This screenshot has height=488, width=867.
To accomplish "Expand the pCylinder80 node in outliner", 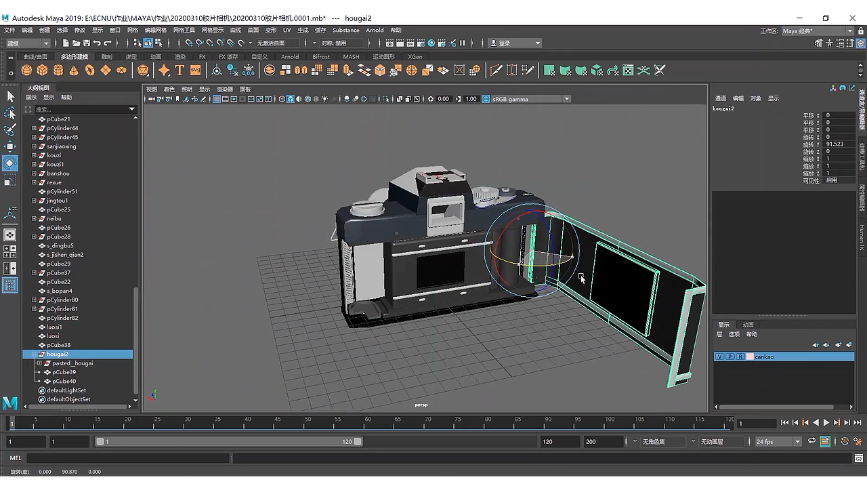I will click(x=34, y=300).
